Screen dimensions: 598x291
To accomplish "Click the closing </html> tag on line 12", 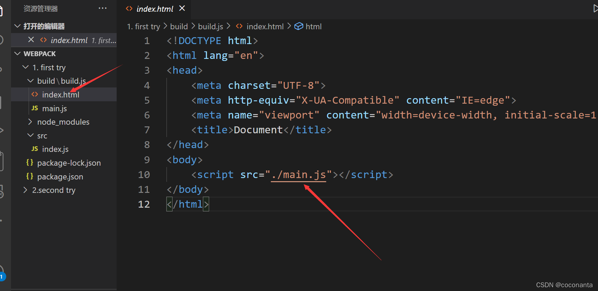I will coord(188,204).
